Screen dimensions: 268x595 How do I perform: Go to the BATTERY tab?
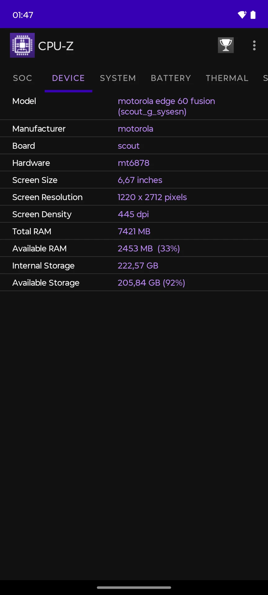click(x=171, y=78)
